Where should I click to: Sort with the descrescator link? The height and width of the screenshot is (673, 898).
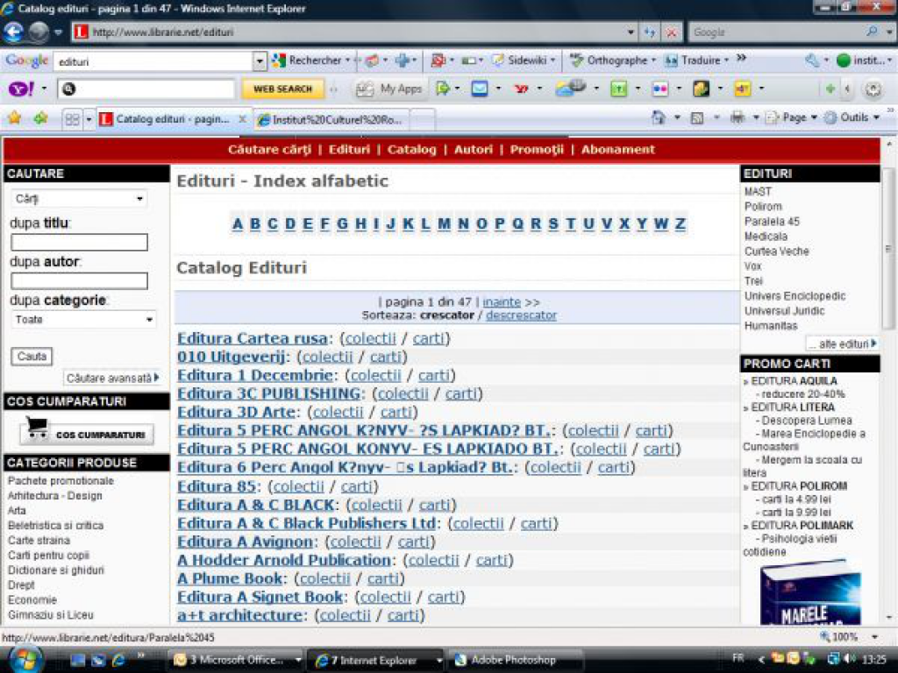coord(521,315)
